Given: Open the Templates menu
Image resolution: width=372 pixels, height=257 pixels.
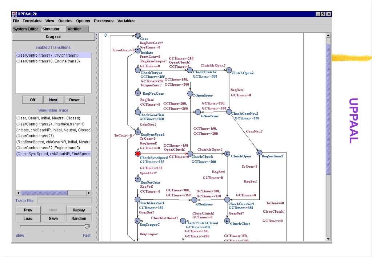Looking at the screenshot, I should click(32, 21).
